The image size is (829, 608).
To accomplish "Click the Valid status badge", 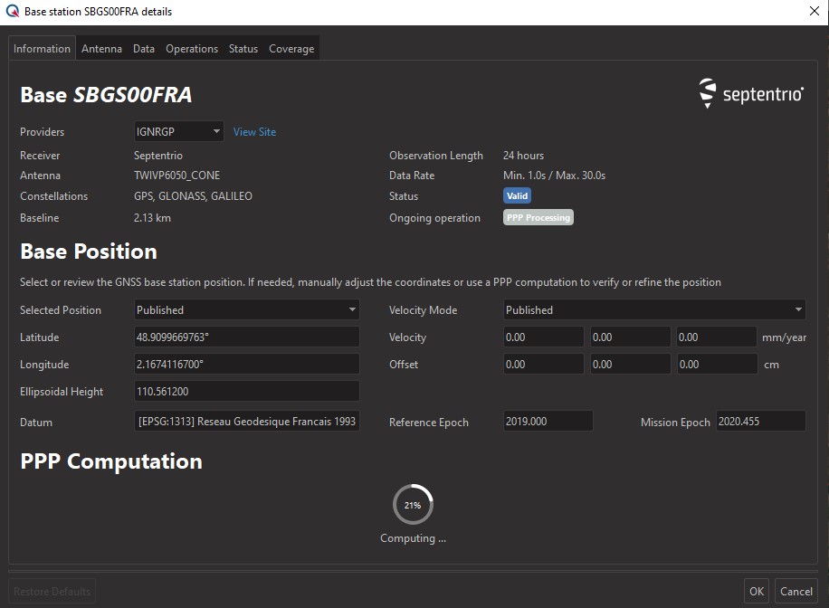I will pyautogui.click(x=517, y=196).
